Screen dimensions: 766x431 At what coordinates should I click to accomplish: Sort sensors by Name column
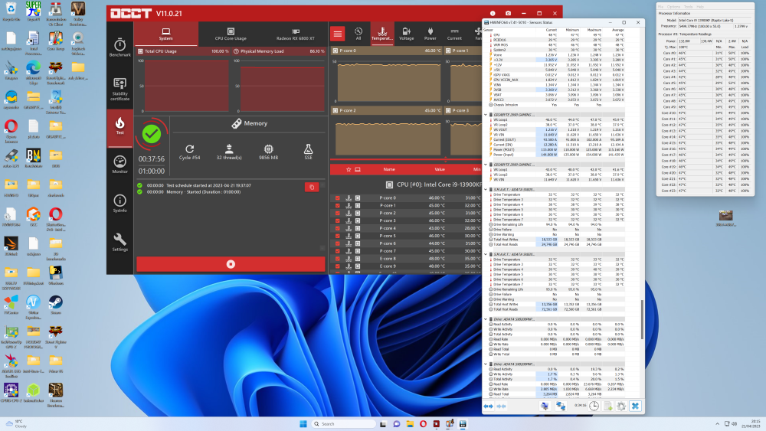389,169
